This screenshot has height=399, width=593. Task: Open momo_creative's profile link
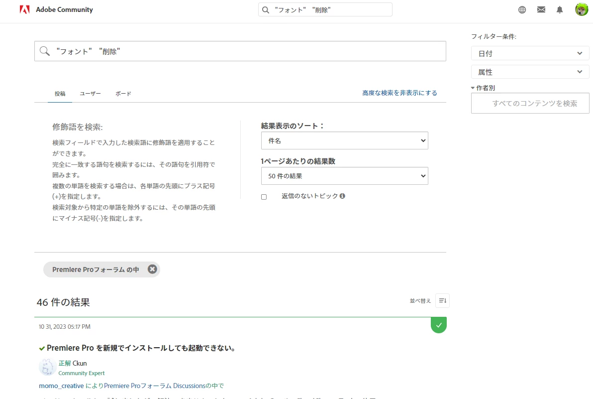click(61, 386)
